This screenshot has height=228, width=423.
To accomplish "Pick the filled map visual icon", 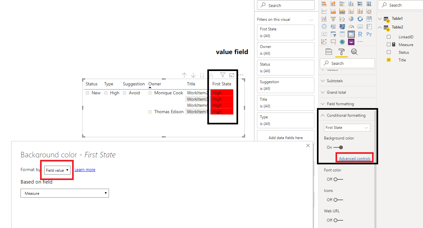I will (333, 27).
